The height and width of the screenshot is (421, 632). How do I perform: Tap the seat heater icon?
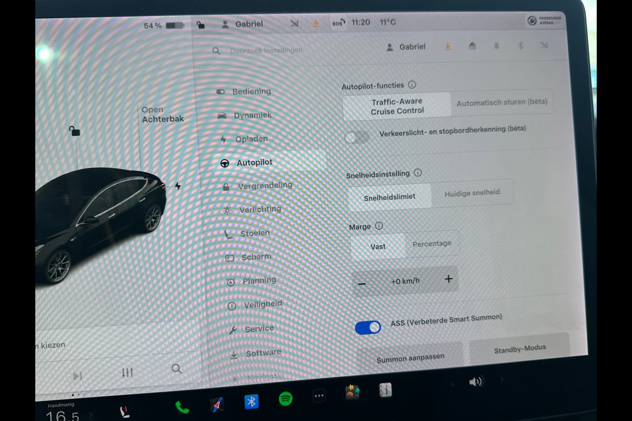tap(126, 411)
